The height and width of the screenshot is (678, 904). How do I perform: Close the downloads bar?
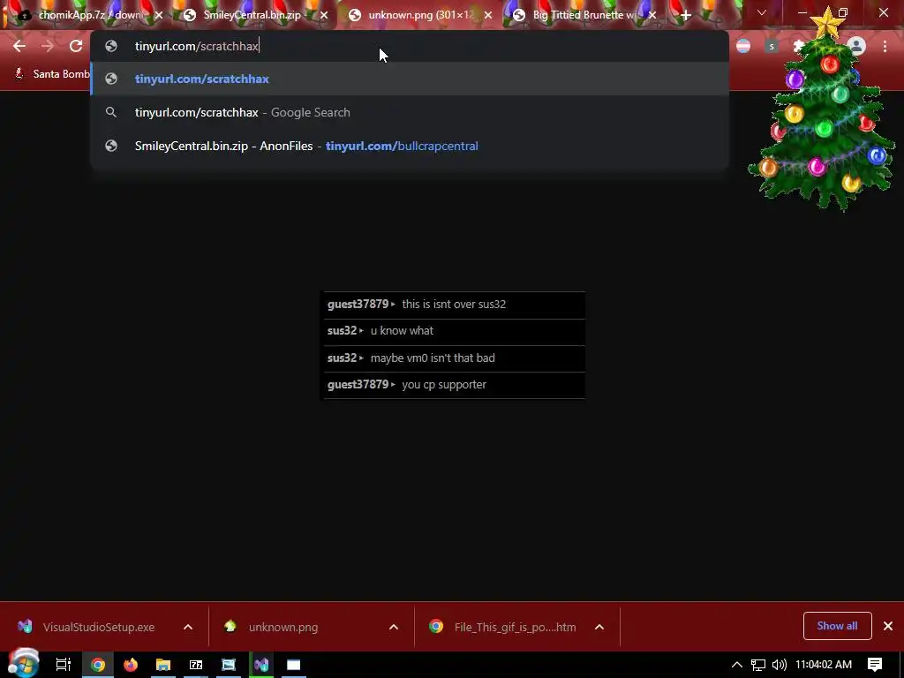(x=888, y=626)
